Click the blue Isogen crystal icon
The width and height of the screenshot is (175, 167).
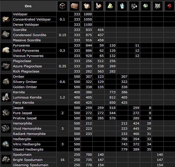[x=122, y=6]
